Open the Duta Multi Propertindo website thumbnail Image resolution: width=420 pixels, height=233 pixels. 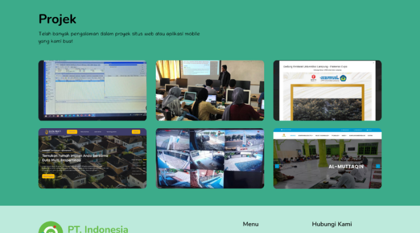coord(92,158)
